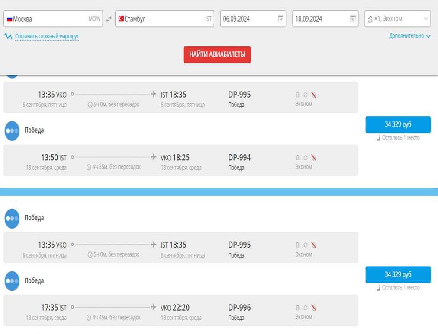Exchange icon on second offer DP-995 row
The width and height of the screenshot is (438, 334).
[305, 245]
